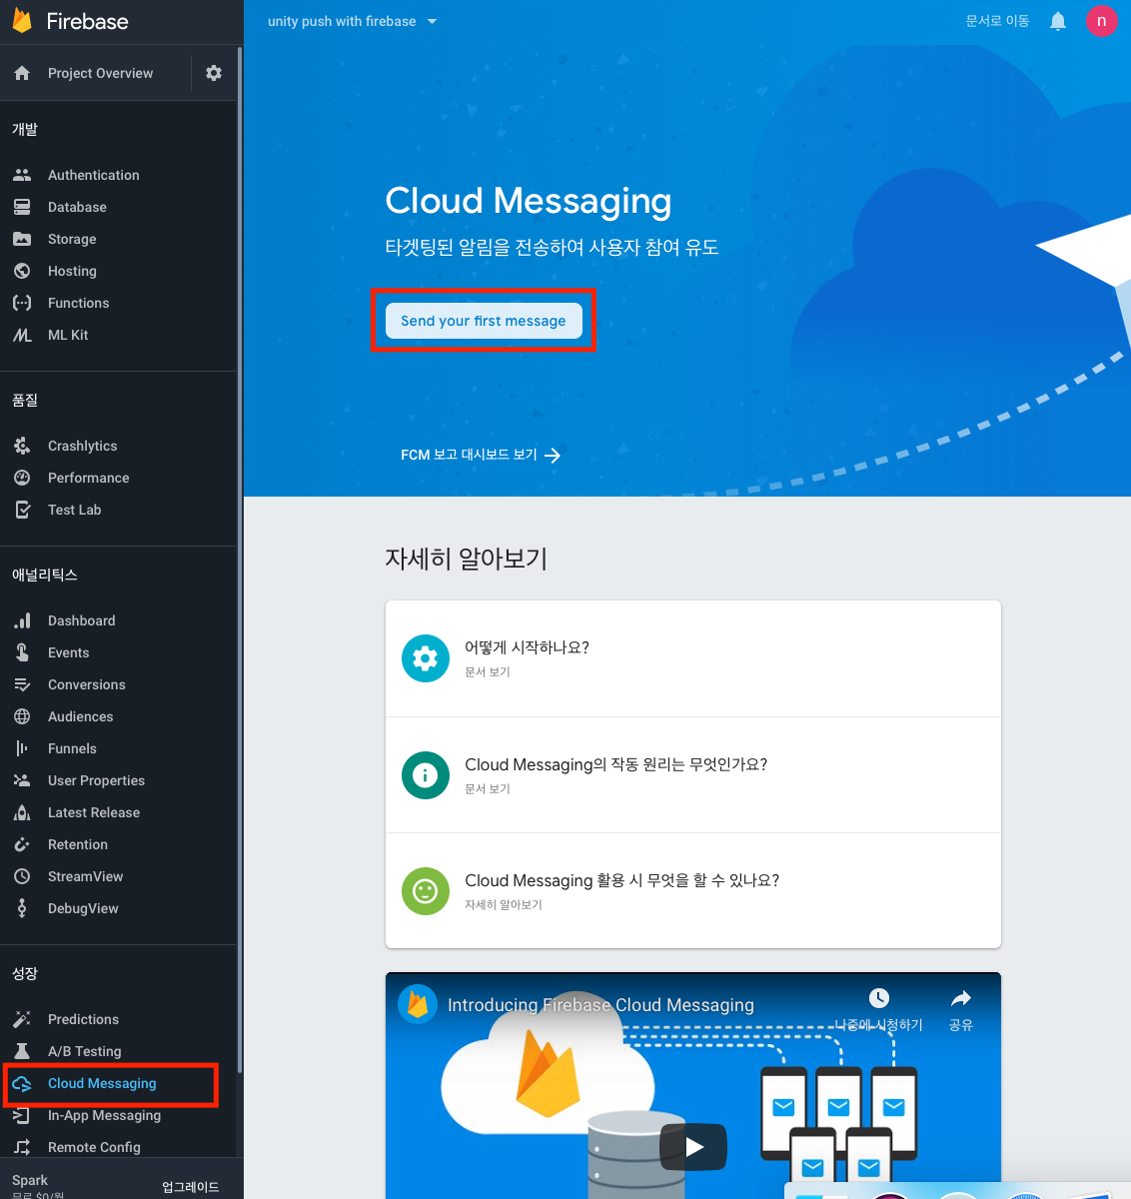Click the Cloud Messaging sidebar icon
Image resolution: width=1131 pixels, height=1199 pixels.
click(x=22, y=1083)
